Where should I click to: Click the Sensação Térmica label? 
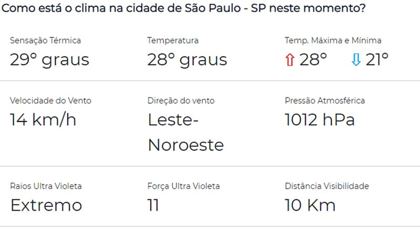[45, 40]
